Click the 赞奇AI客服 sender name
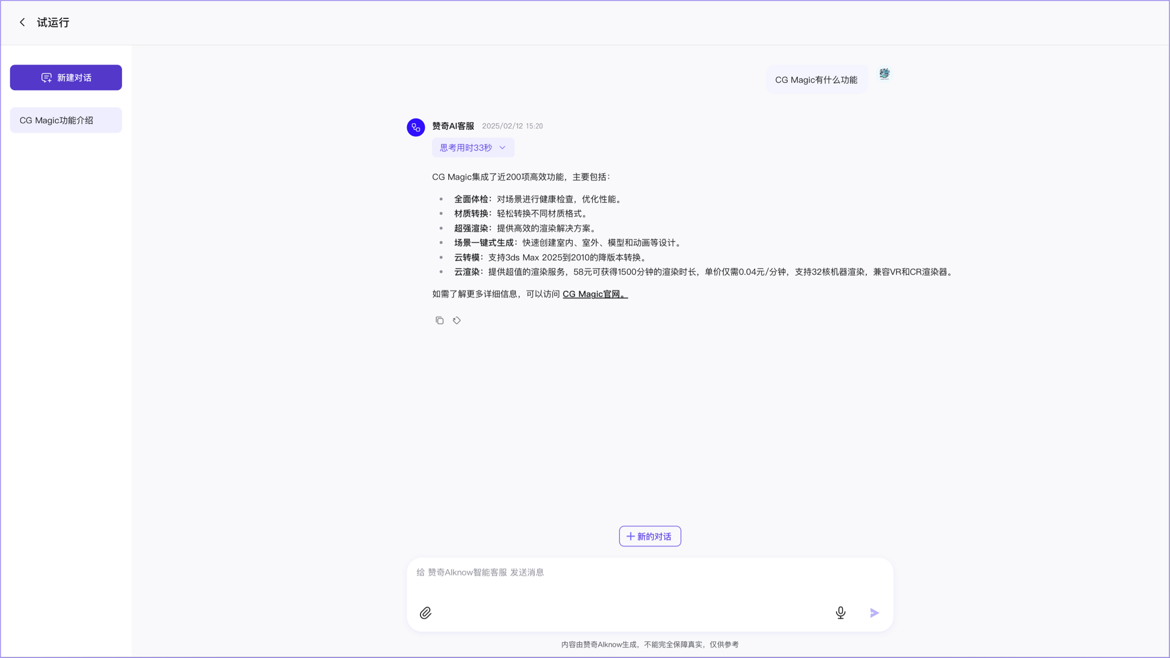This screenshot has height=658, width=1170. click(453, 126)
